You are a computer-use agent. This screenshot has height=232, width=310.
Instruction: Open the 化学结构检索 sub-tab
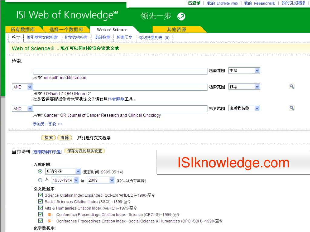pyautogui.click(x=76, y=37)
